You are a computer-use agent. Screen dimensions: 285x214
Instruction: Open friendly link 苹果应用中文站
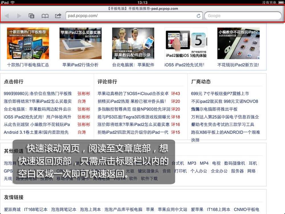pyautogui.click(x=172, y=209)
